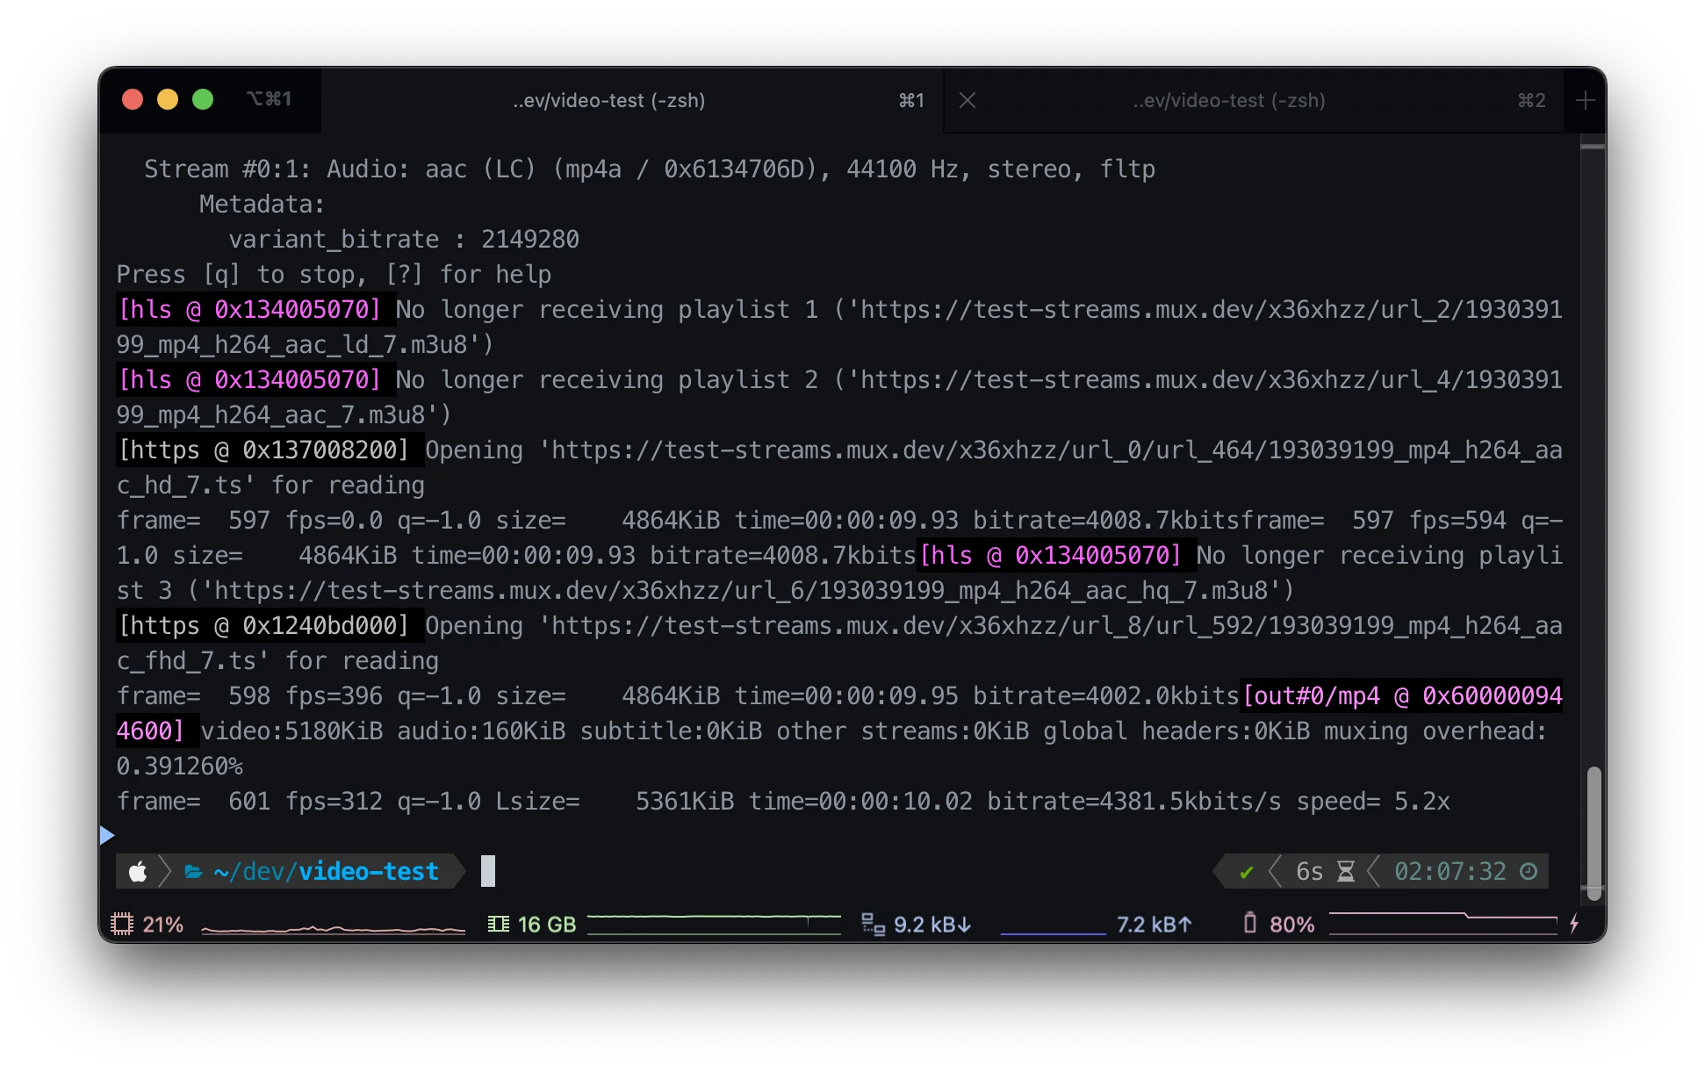Click the green checkmark status icon
This screenshot has width=1705, height=1073.
(1246, 872)
